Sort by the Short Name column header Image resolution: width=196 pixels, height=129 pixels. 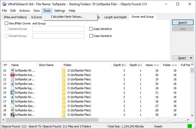click(49, 65)
